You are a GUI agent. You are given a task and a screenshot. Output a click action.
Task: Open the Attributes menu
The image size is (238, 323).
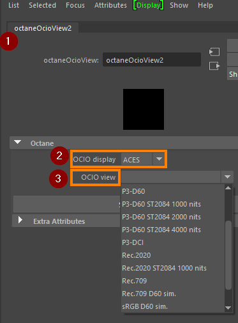pos(110,5)
